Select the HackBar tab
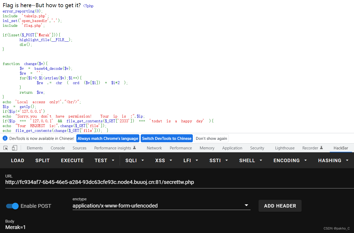This screenshot has height=233, width=354. pos(341,148)
